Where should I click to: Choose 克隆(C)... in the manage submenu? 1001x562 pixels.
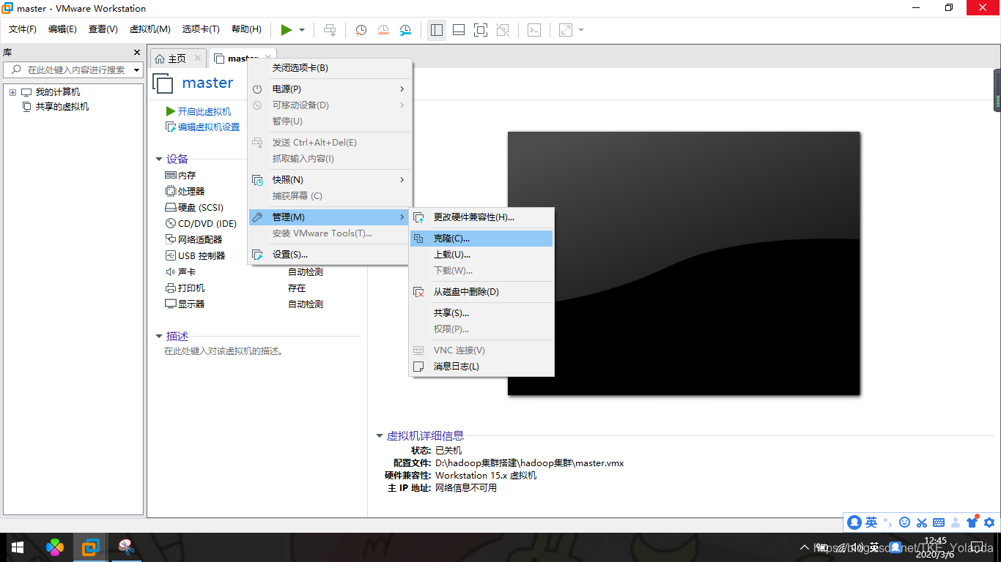pos(481,239)
